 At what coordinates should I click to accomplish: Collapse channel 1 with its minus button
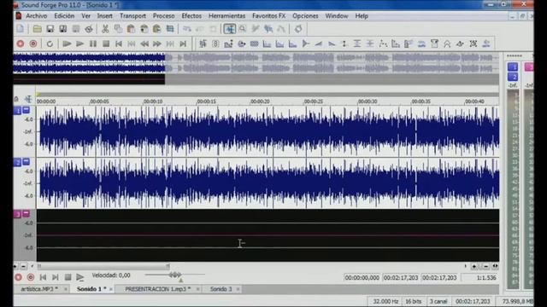(26, 110)
